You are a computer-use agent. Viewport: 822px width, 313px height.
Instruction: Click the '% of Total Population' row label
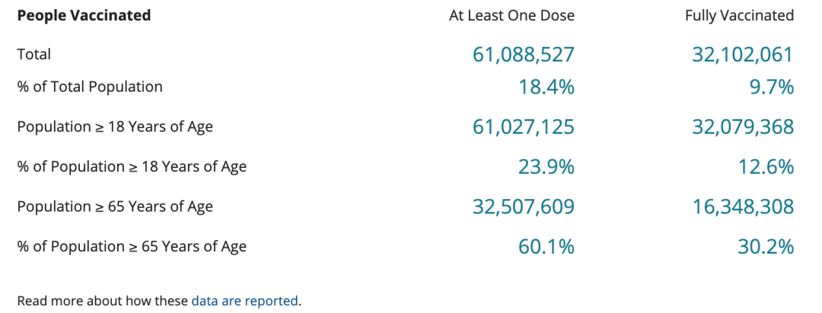pyautogui.click(x=90, y=87)
